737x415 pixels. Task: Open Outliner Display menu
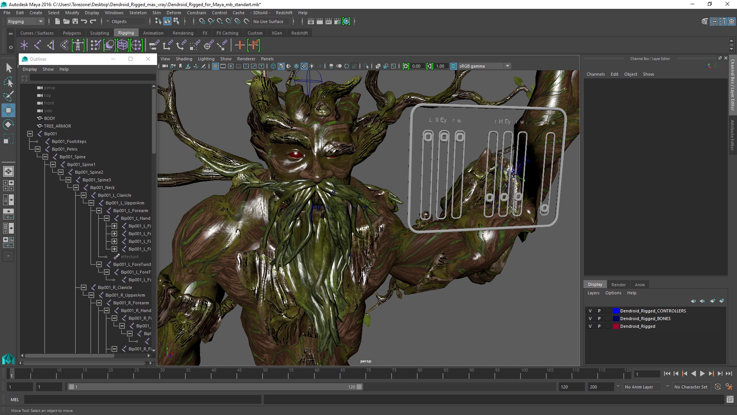[30, 69]
